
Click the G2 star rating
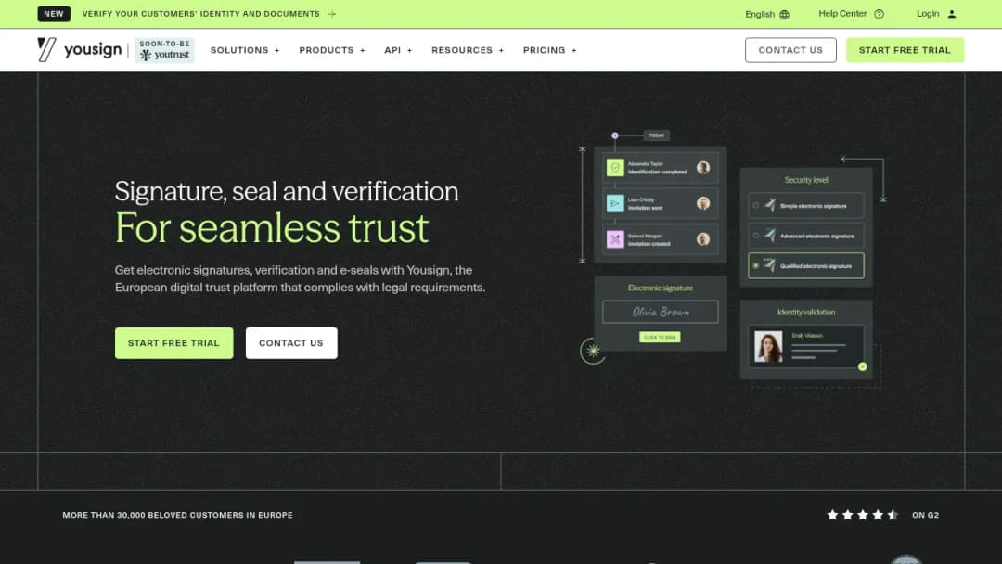coord(862,515)
